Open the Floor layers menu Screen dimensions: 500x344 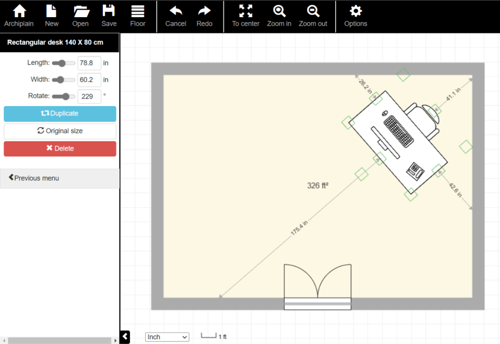click(x=137, y=16)
